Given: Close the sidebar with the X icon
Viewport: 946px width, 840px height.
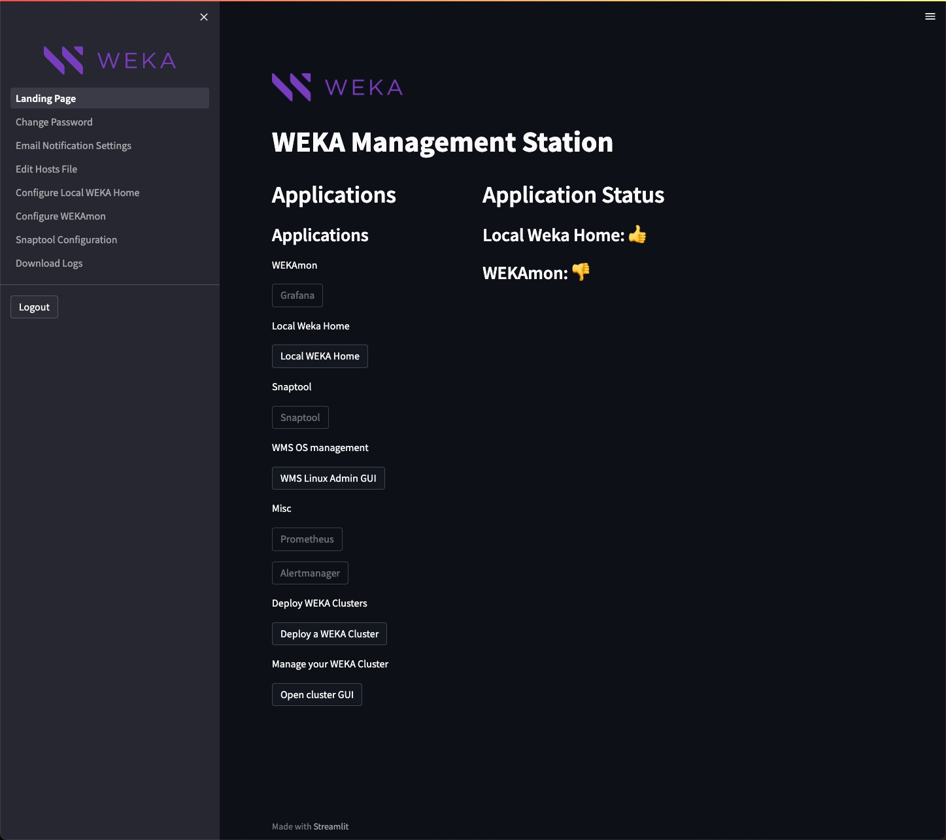Looking at the screenshot, I should tap(204, 17).
